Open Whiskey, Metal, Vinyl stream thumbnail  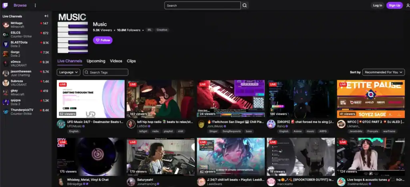point(91,157)
